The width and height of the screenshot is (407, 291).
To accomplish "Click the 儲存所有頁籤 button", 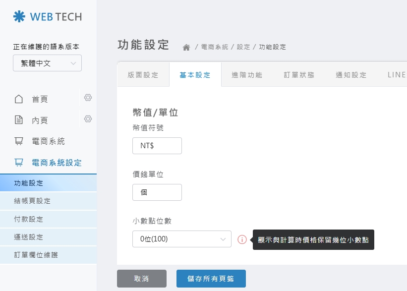I will point(211,279).
